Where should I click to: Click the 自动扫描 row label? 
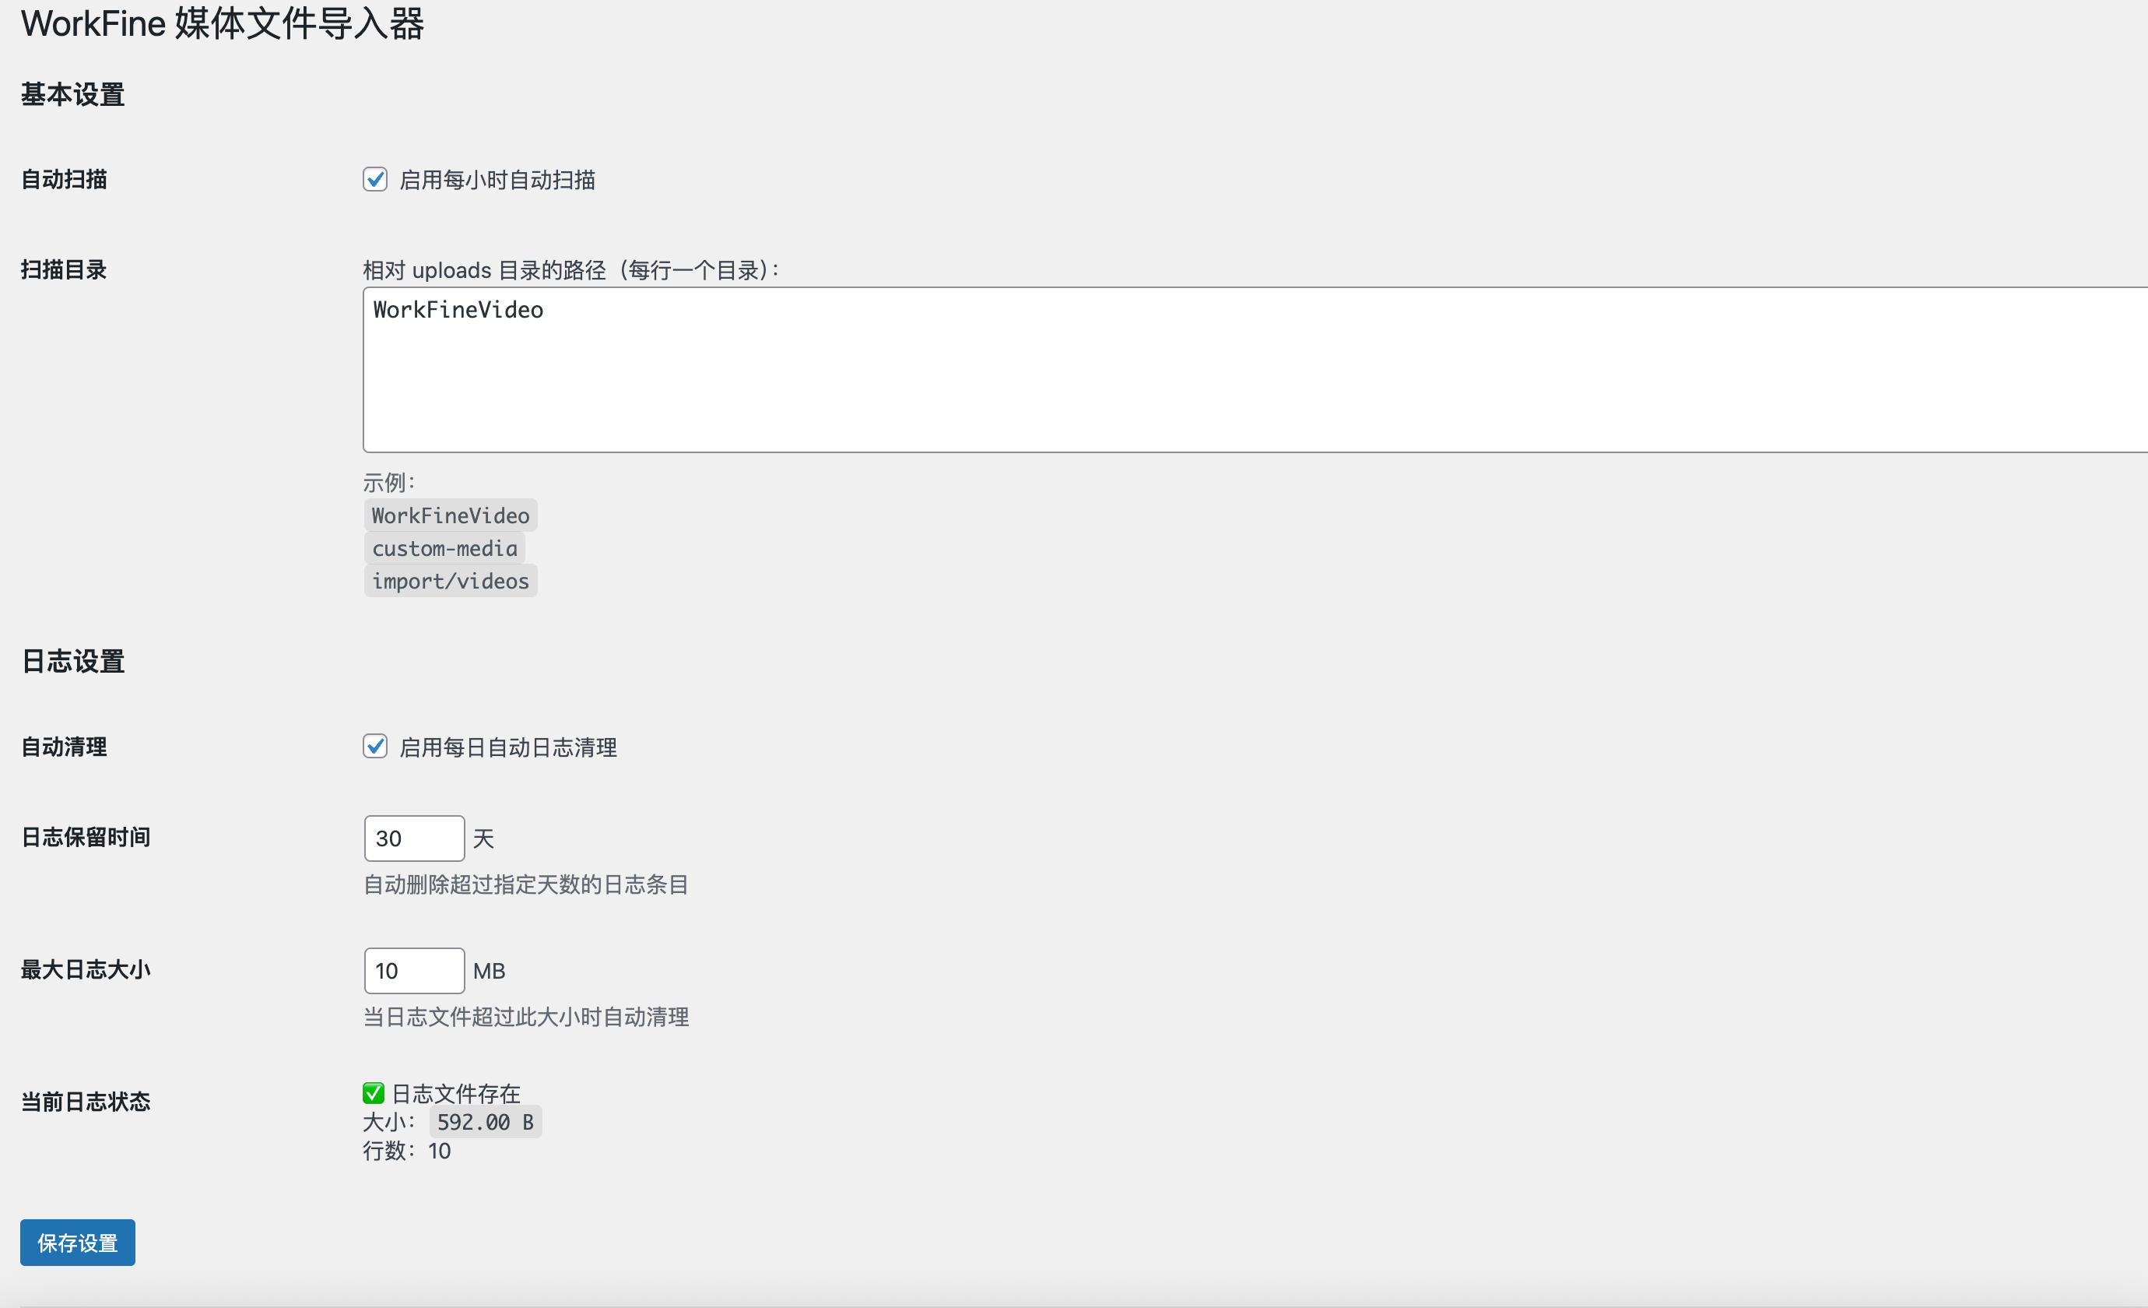64,179
